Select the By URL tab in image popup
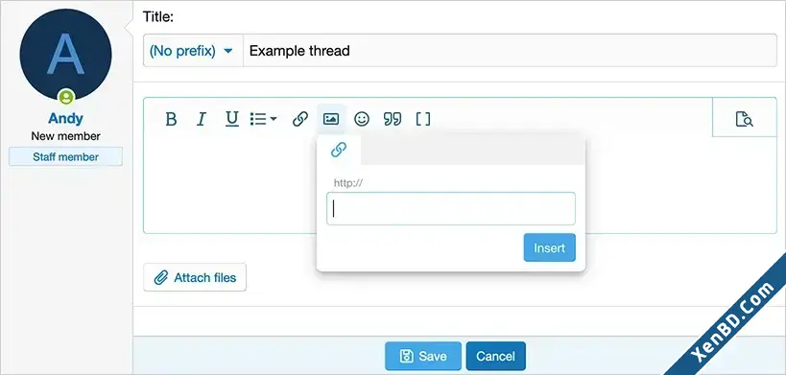The width and height of the screenshot is (786, 375). coord(339,150)
